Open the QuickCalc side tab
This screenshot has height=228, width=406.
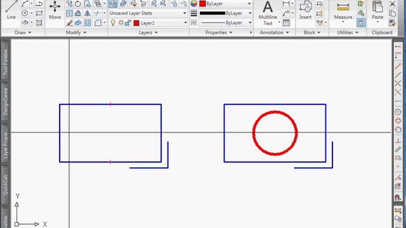coord(6,184)
